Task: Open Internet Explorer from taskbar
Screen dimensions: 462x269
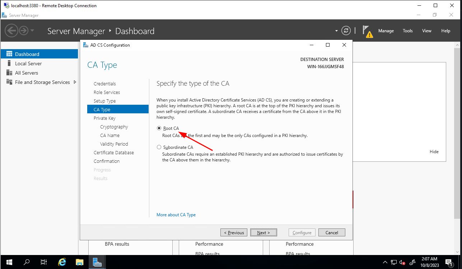Action: pos(62,262)
